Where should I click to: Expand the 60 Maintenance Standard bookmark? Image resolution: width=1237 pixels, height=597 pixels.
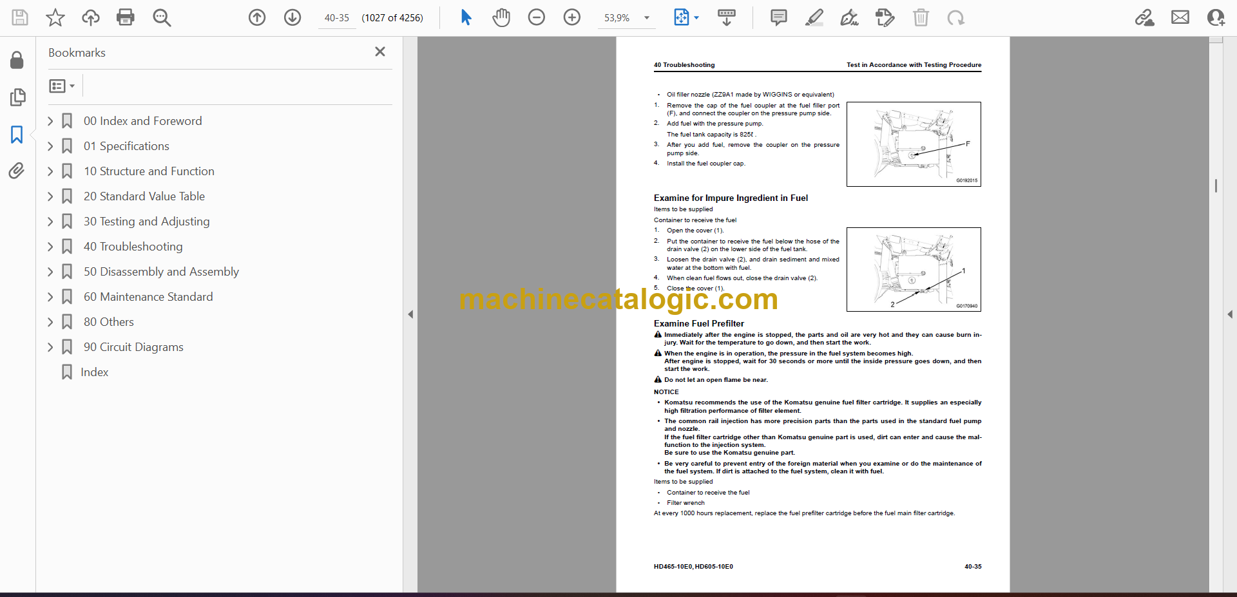pyautogui.click(x=50, y=297)
